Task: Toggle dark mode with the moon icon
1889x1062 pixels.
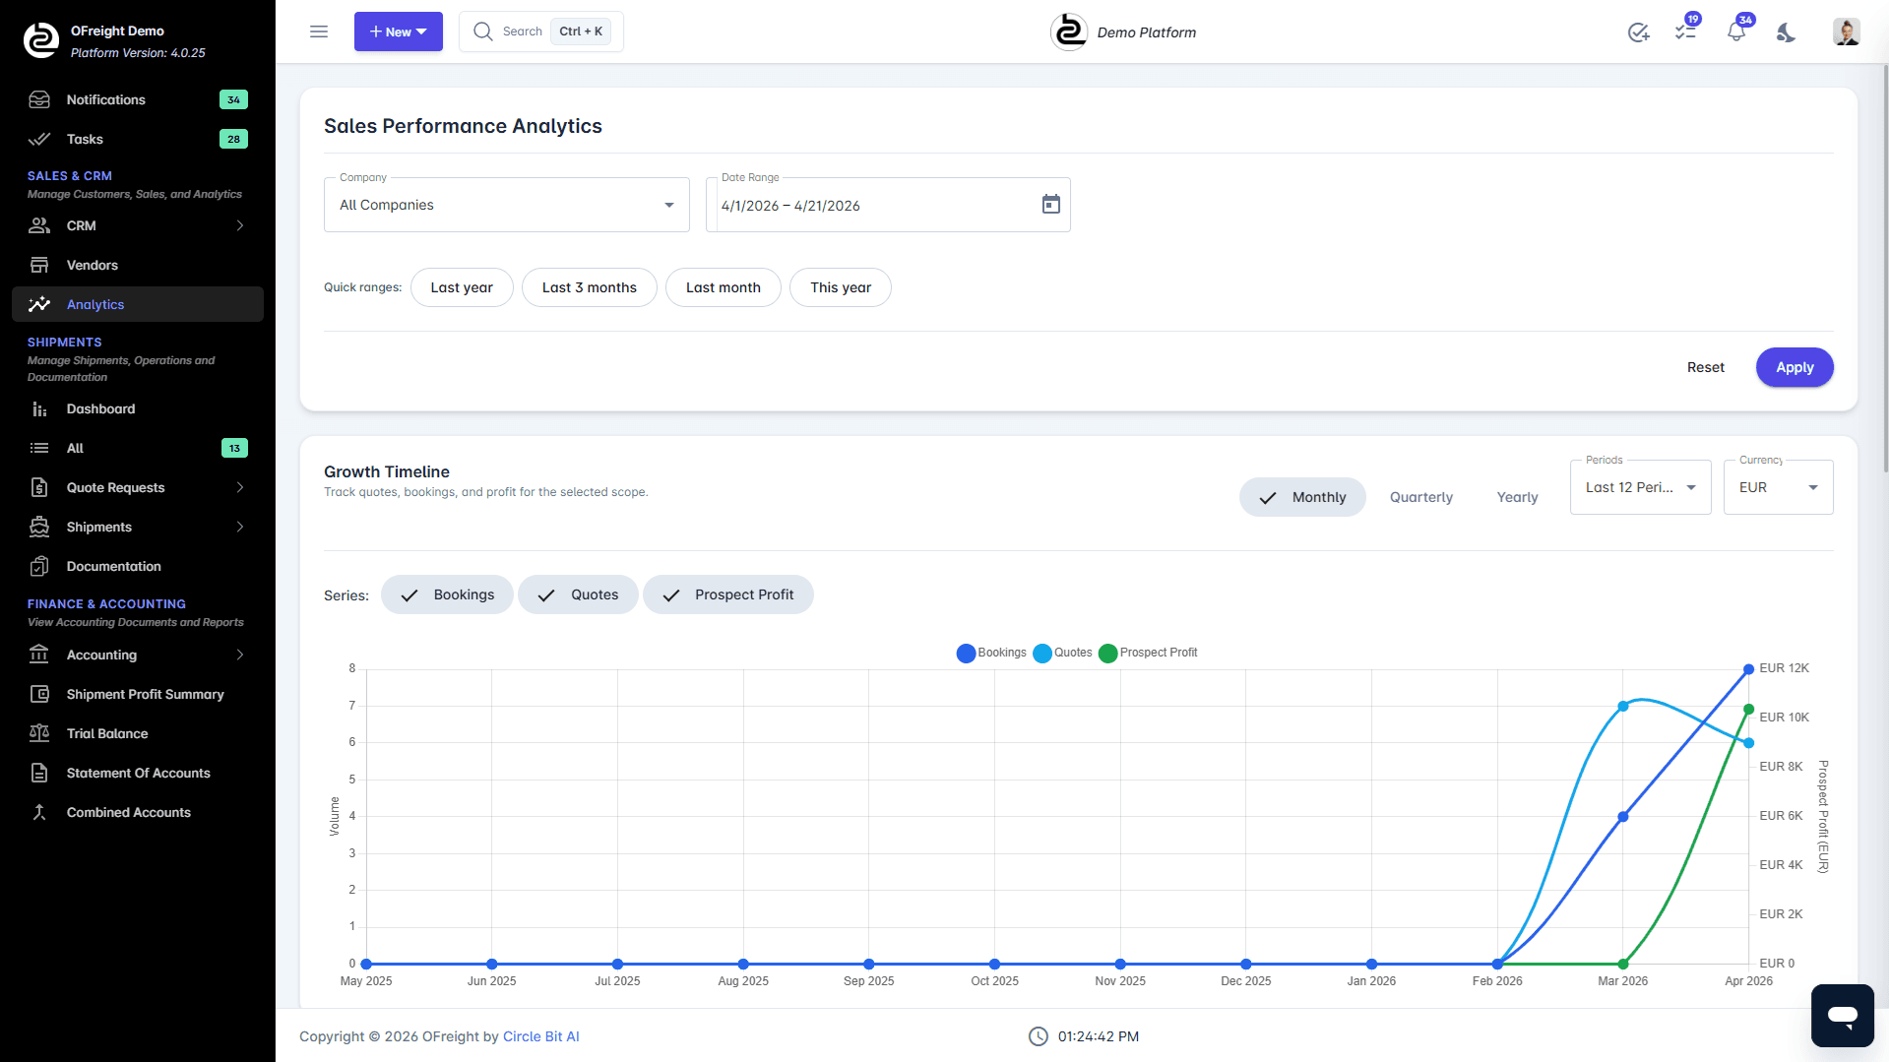Action: pos(1786,31)
